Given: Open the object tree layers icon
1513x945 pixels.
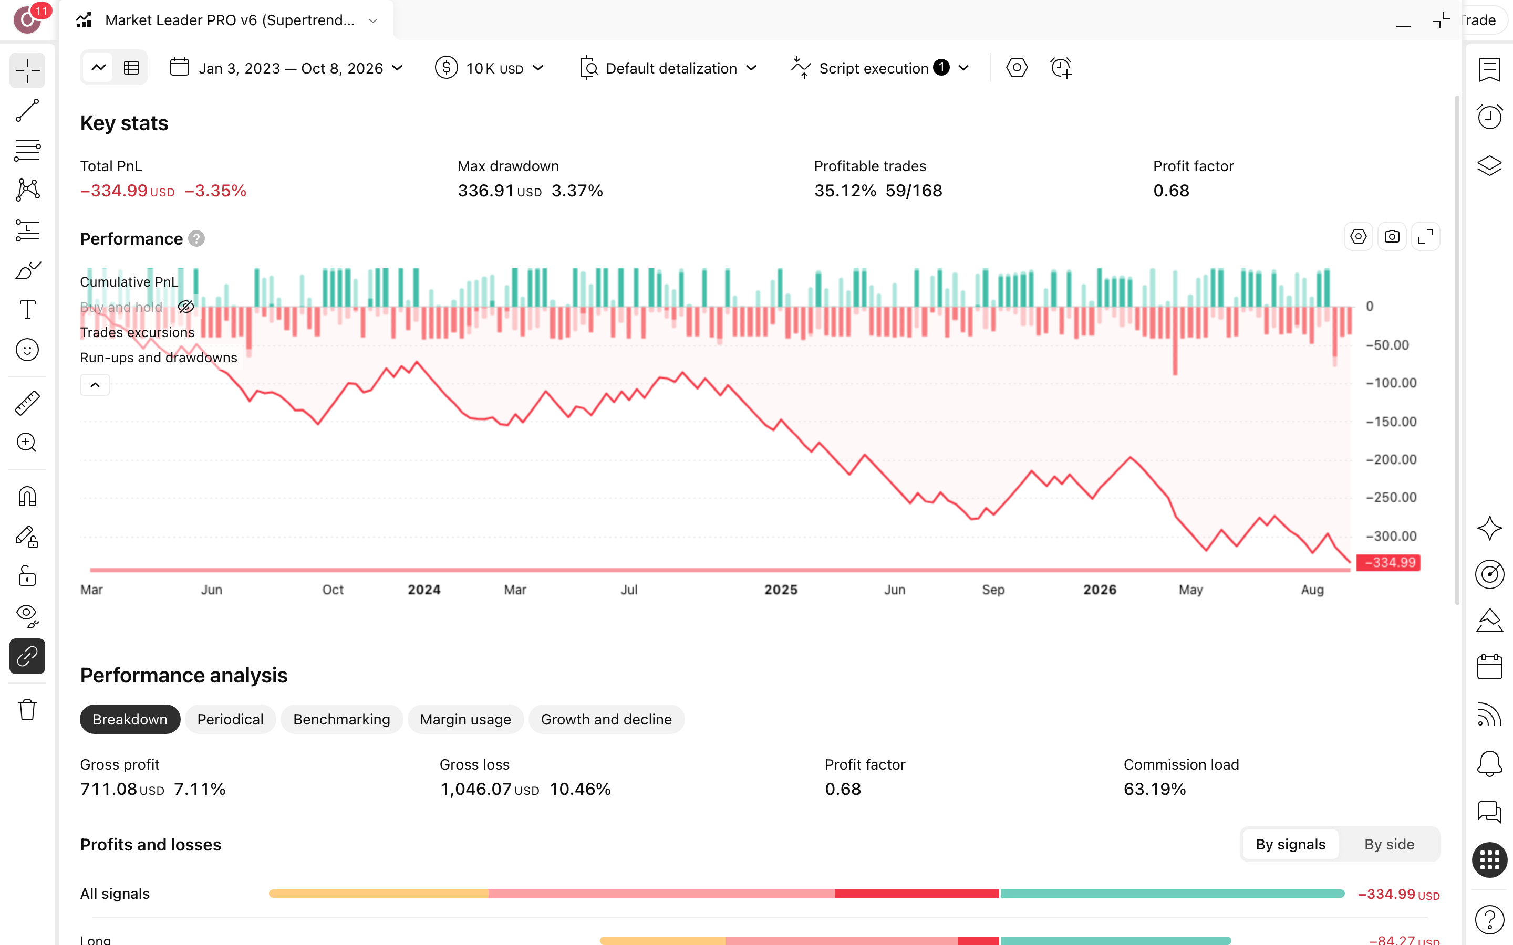Looking at the screenshot, I should [x=1489, y=165].
